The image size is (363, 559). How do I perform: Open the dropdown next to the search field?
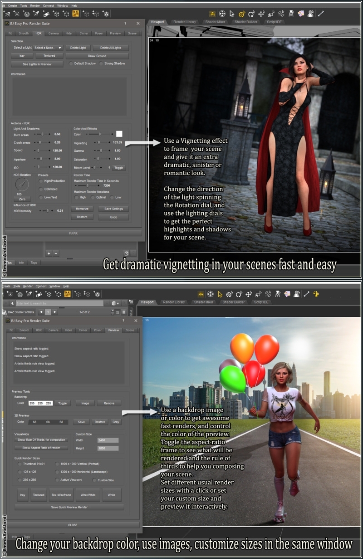(x=115, y=303)
